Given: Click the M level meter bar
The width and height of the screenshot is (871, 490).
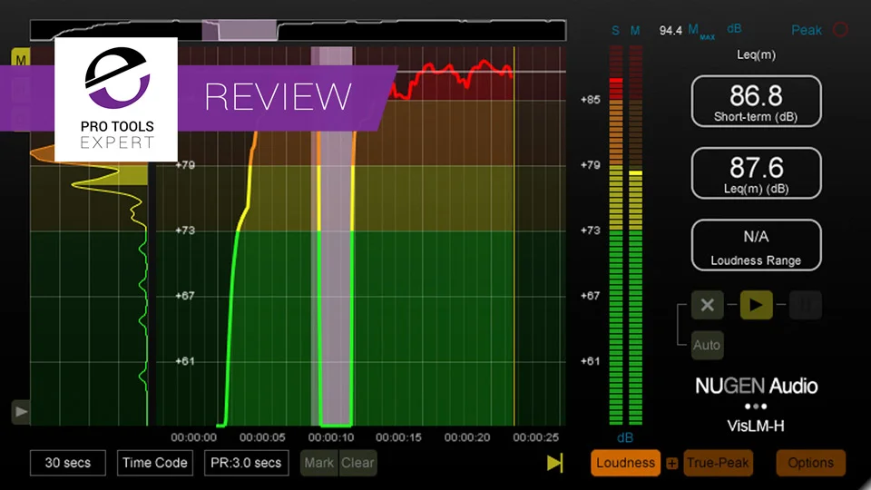Looking at the screenshot, I should pos(635,236).
